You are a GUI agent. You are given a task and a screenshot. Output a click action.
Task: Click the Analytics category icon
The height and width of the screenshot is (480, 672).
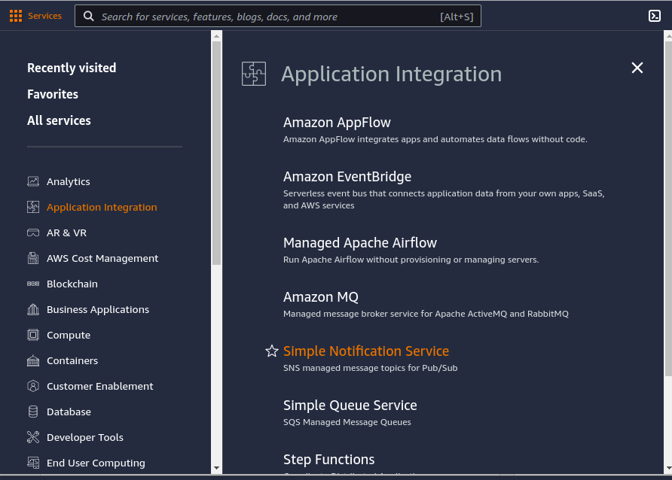tap(33, 181)
